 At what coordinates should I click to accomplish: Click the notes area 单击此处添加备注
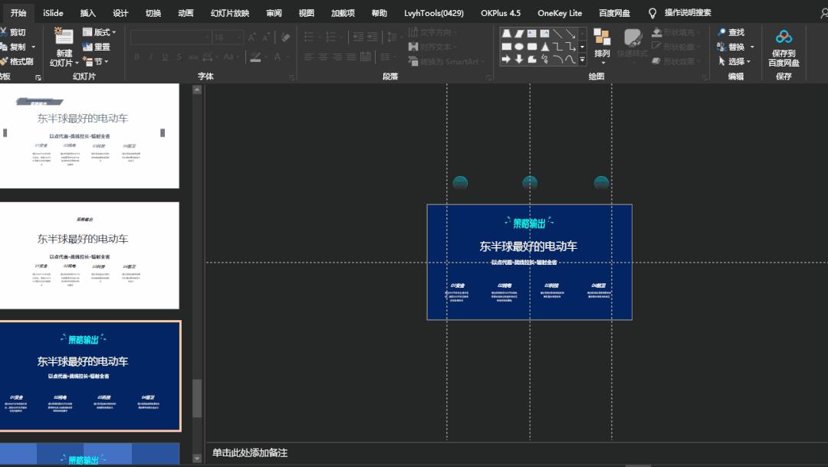click(250, 453)
